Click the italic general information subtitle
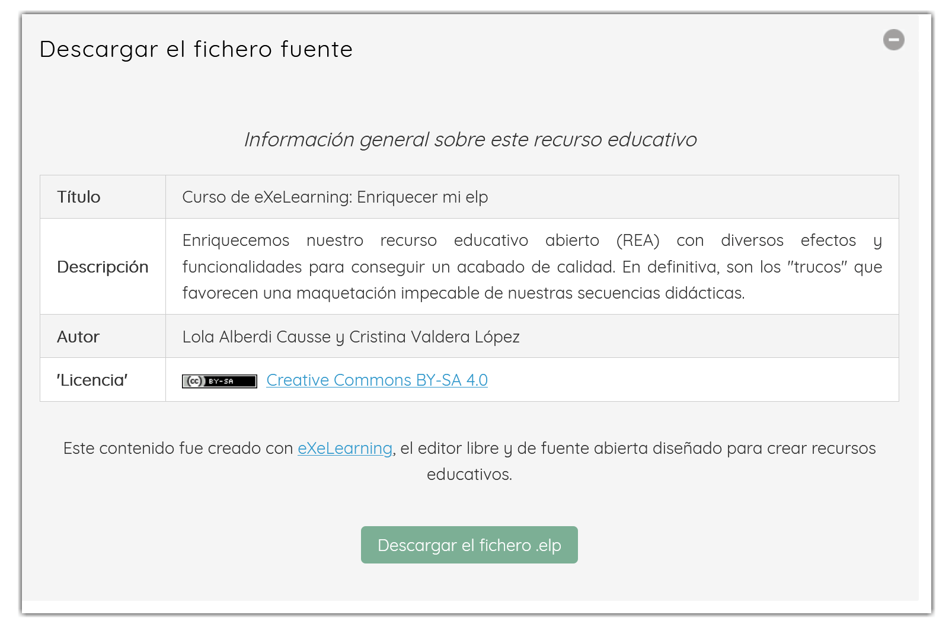The height and width of the screenshot is (618, 936). point(470,140)
